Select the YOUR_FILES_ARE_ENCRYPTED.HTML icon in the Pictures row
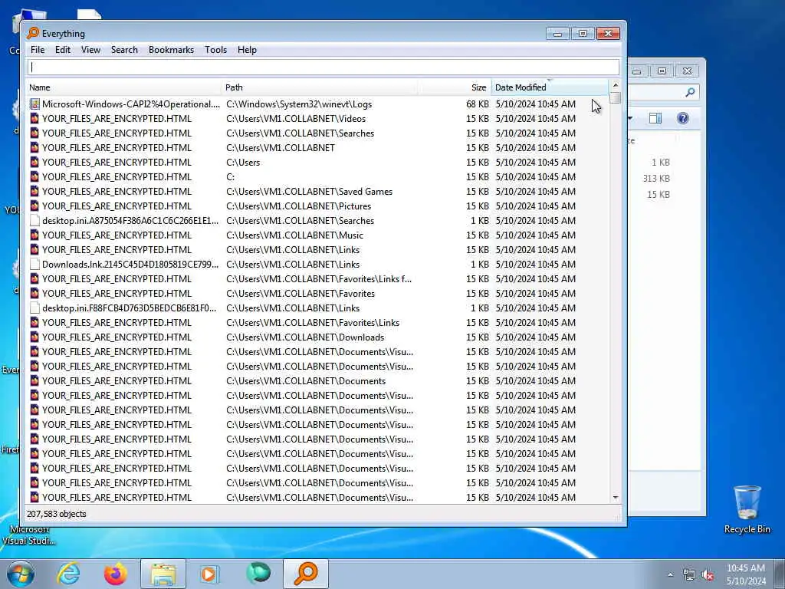The height and width of the screenshot is (589, 785). pos(34,206)
